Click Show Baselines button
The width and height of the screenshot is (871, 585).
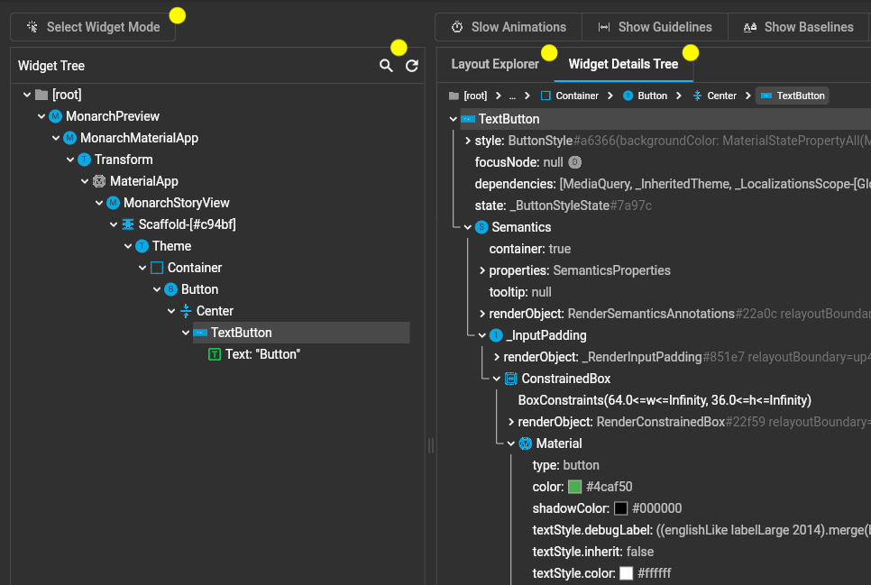click(798, 27)
